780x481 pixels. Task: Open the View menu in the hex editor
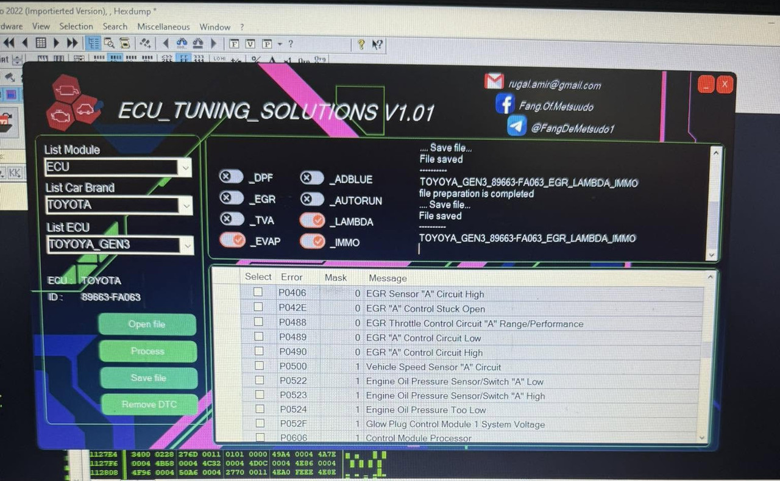point(41,26)
